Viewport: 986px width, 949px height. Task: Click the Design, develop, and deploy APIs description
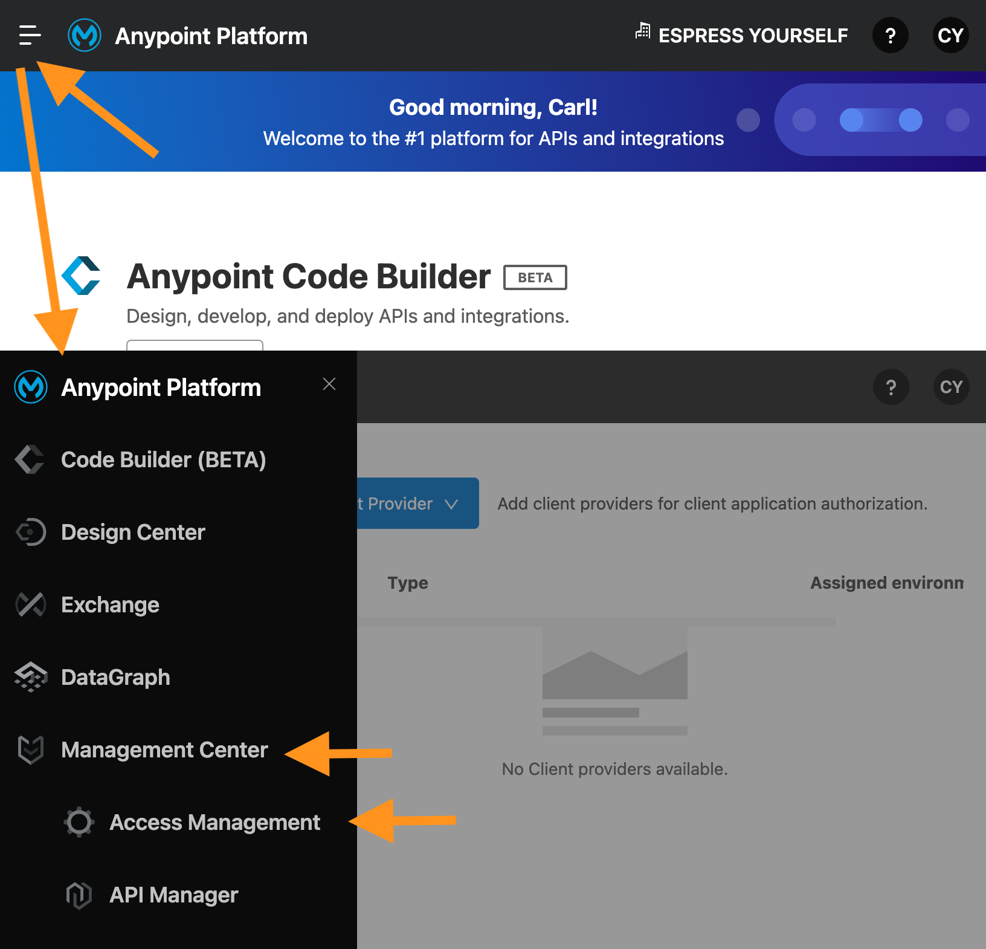click(x=348, y=316)
